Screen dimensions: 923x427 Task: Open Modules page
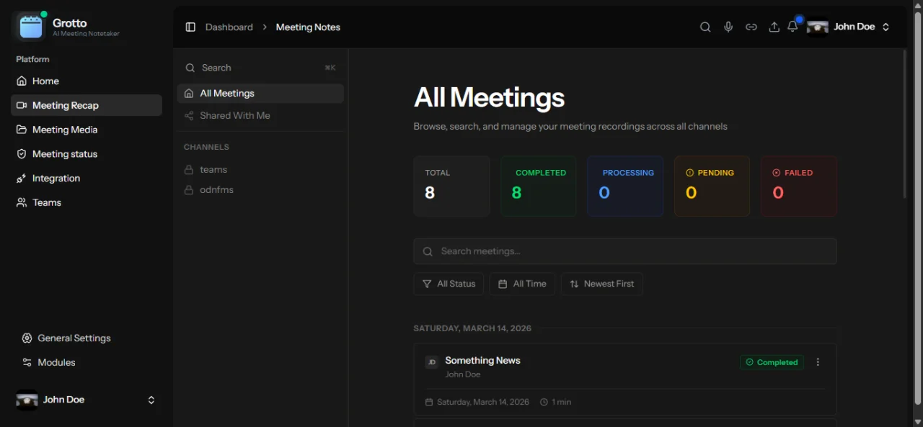(x=87, y=362)
